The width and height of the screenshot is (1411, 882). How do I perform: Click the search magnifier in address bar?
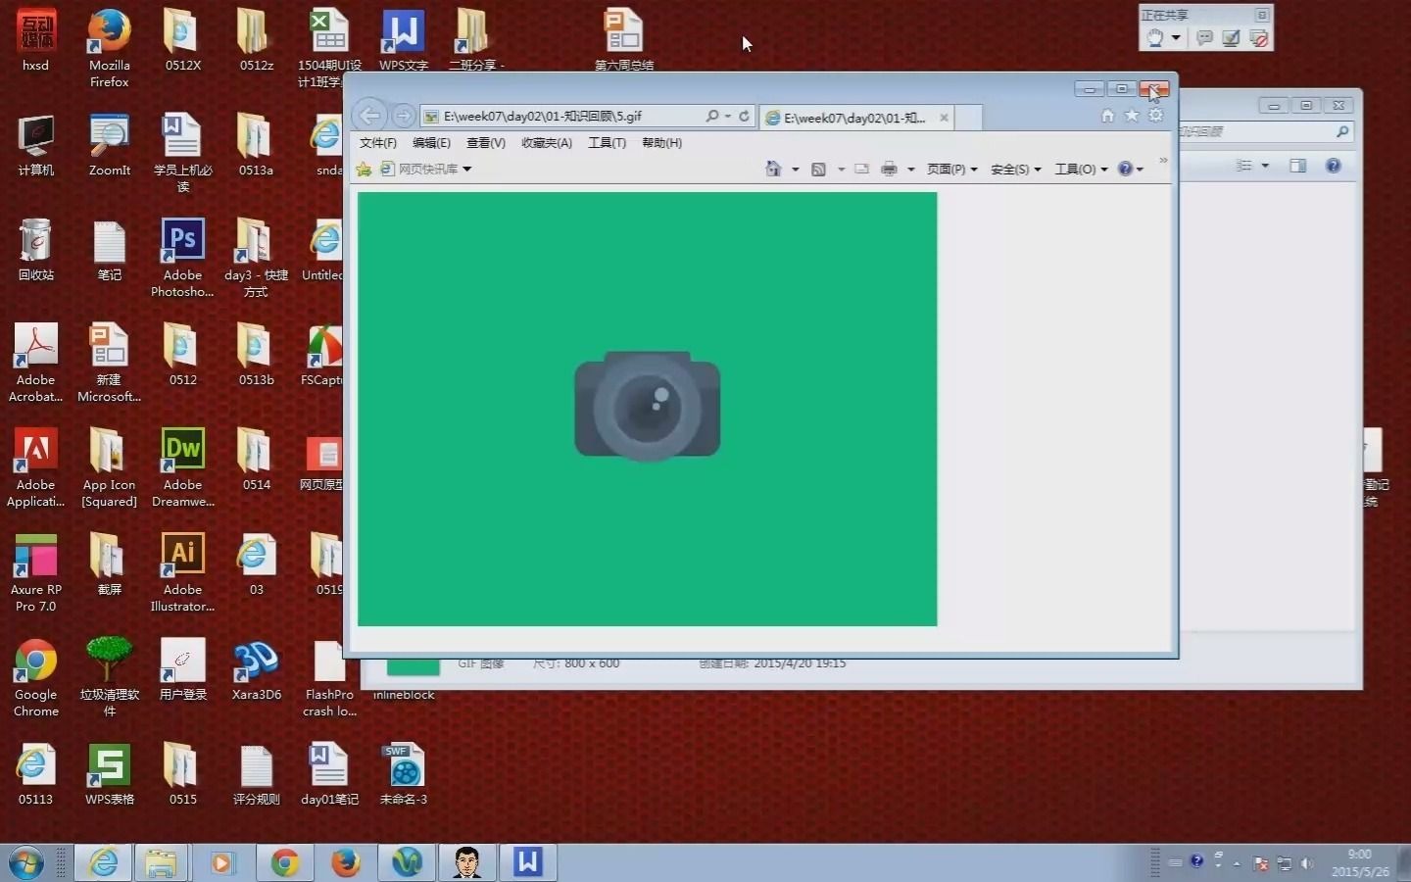[712, 116]
